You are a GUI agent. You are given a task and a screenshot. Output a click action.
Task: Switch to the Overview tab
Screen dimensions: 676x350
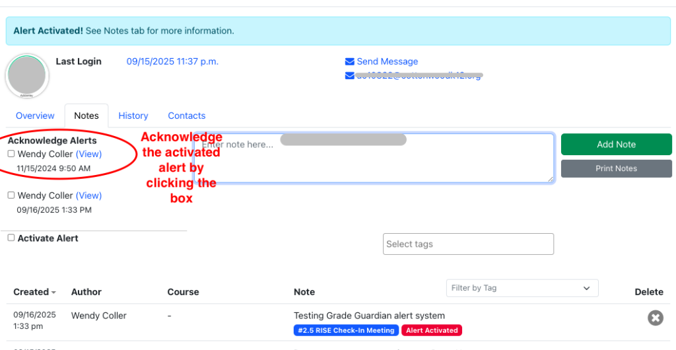[x=35, y=116]
